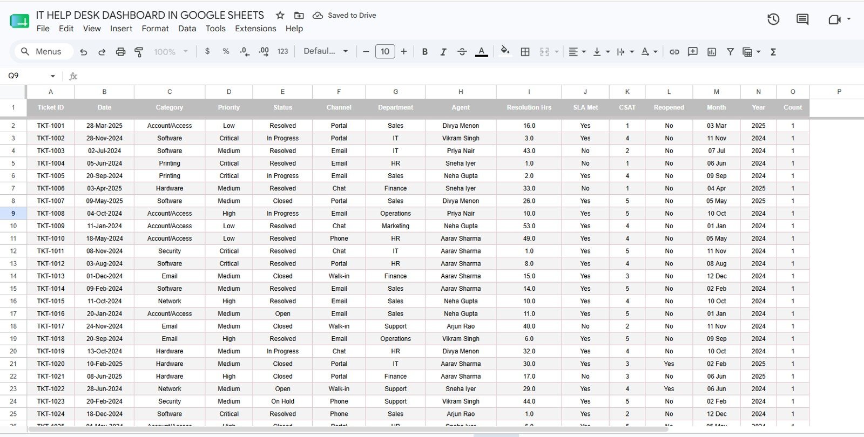Increase decimal places icon
Viewport: 864px width, 437px height.
[264, 51]
